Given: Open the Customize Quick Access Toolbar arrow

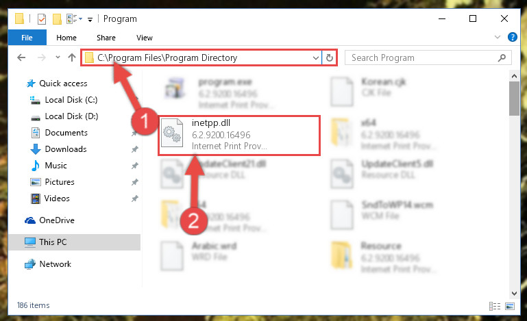Looking at the screenshot, I should (90, 19).
